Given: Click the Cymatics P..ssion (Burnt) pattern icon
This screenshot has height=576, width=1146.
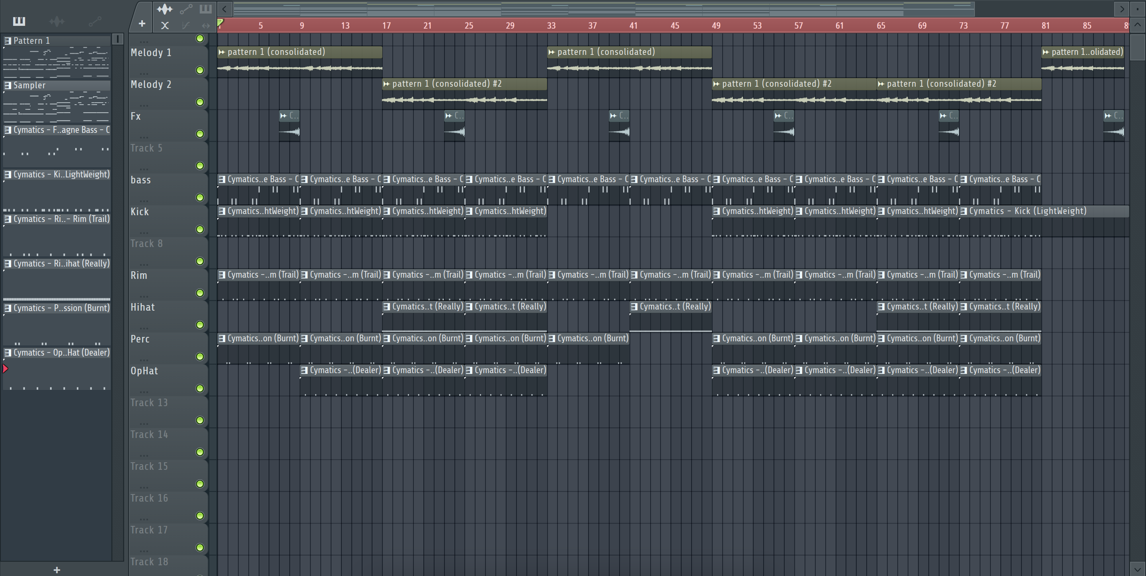Looking at the screenshot, I should pos(8,308).
